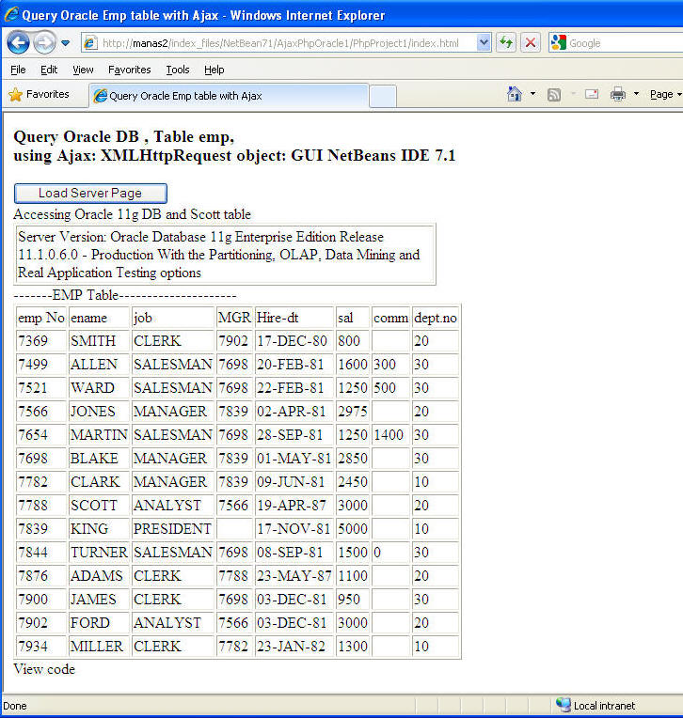683x718 pixels.
Task: Click the TURNER name cell
Action: coord(99,553)
